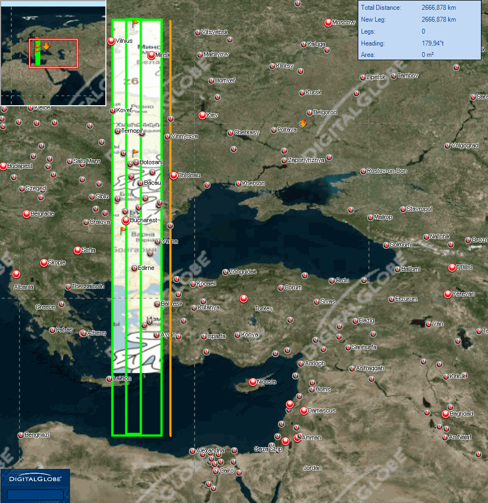The width and height of the screenshot is (488, 503).
Task: Click the orange arrow near Poltava
Action: click(303, 123)
